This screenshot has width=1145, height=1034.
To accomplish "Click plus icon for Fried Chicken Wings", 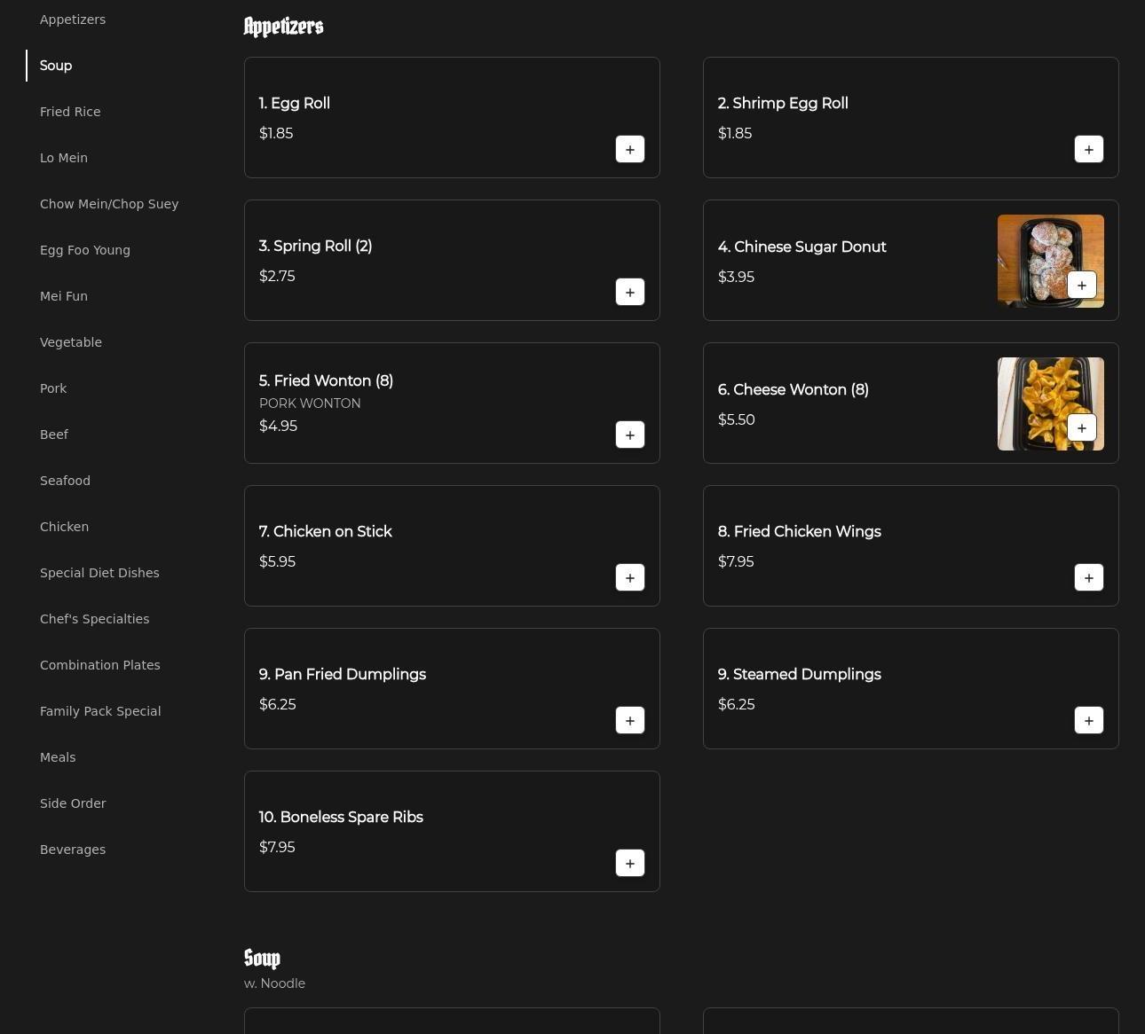I will click(1089, 577).
